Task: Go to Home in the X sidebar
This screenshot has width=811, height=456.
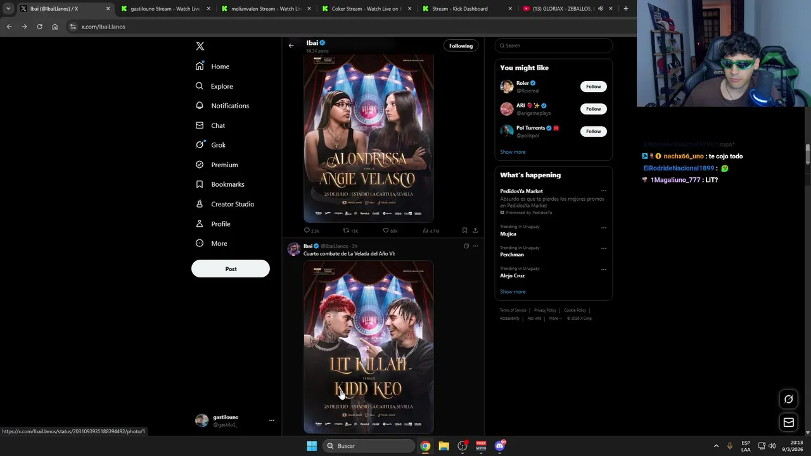Action: pos(212,66)
